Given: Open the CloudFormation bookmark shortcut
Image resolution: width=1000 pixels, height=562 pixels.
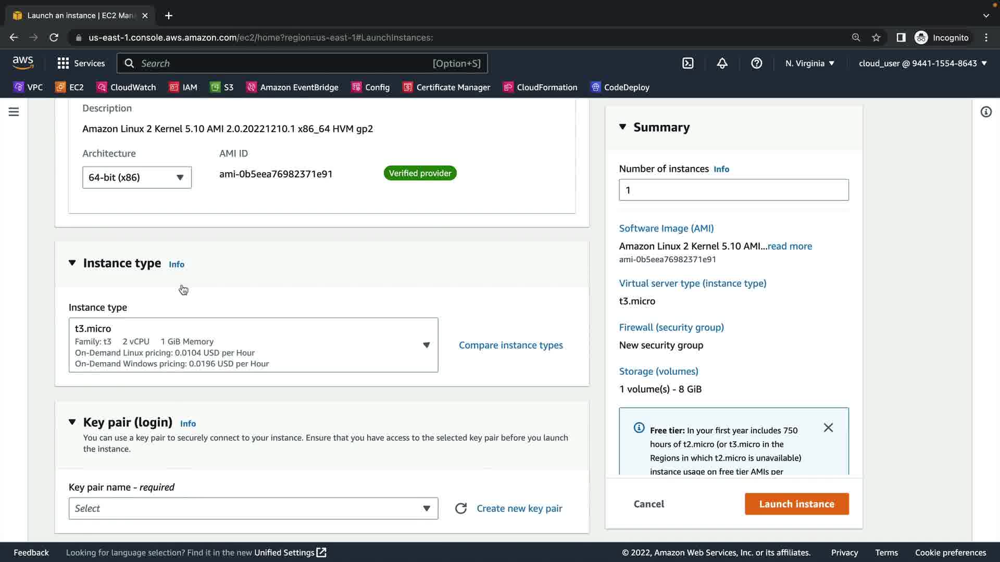Looking at the screenshot, I should tap(540, 87).
